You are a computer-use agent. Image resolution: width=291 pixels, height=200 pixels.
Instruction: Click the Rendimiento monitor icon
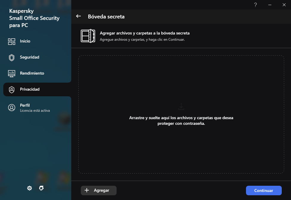(12, 73)
